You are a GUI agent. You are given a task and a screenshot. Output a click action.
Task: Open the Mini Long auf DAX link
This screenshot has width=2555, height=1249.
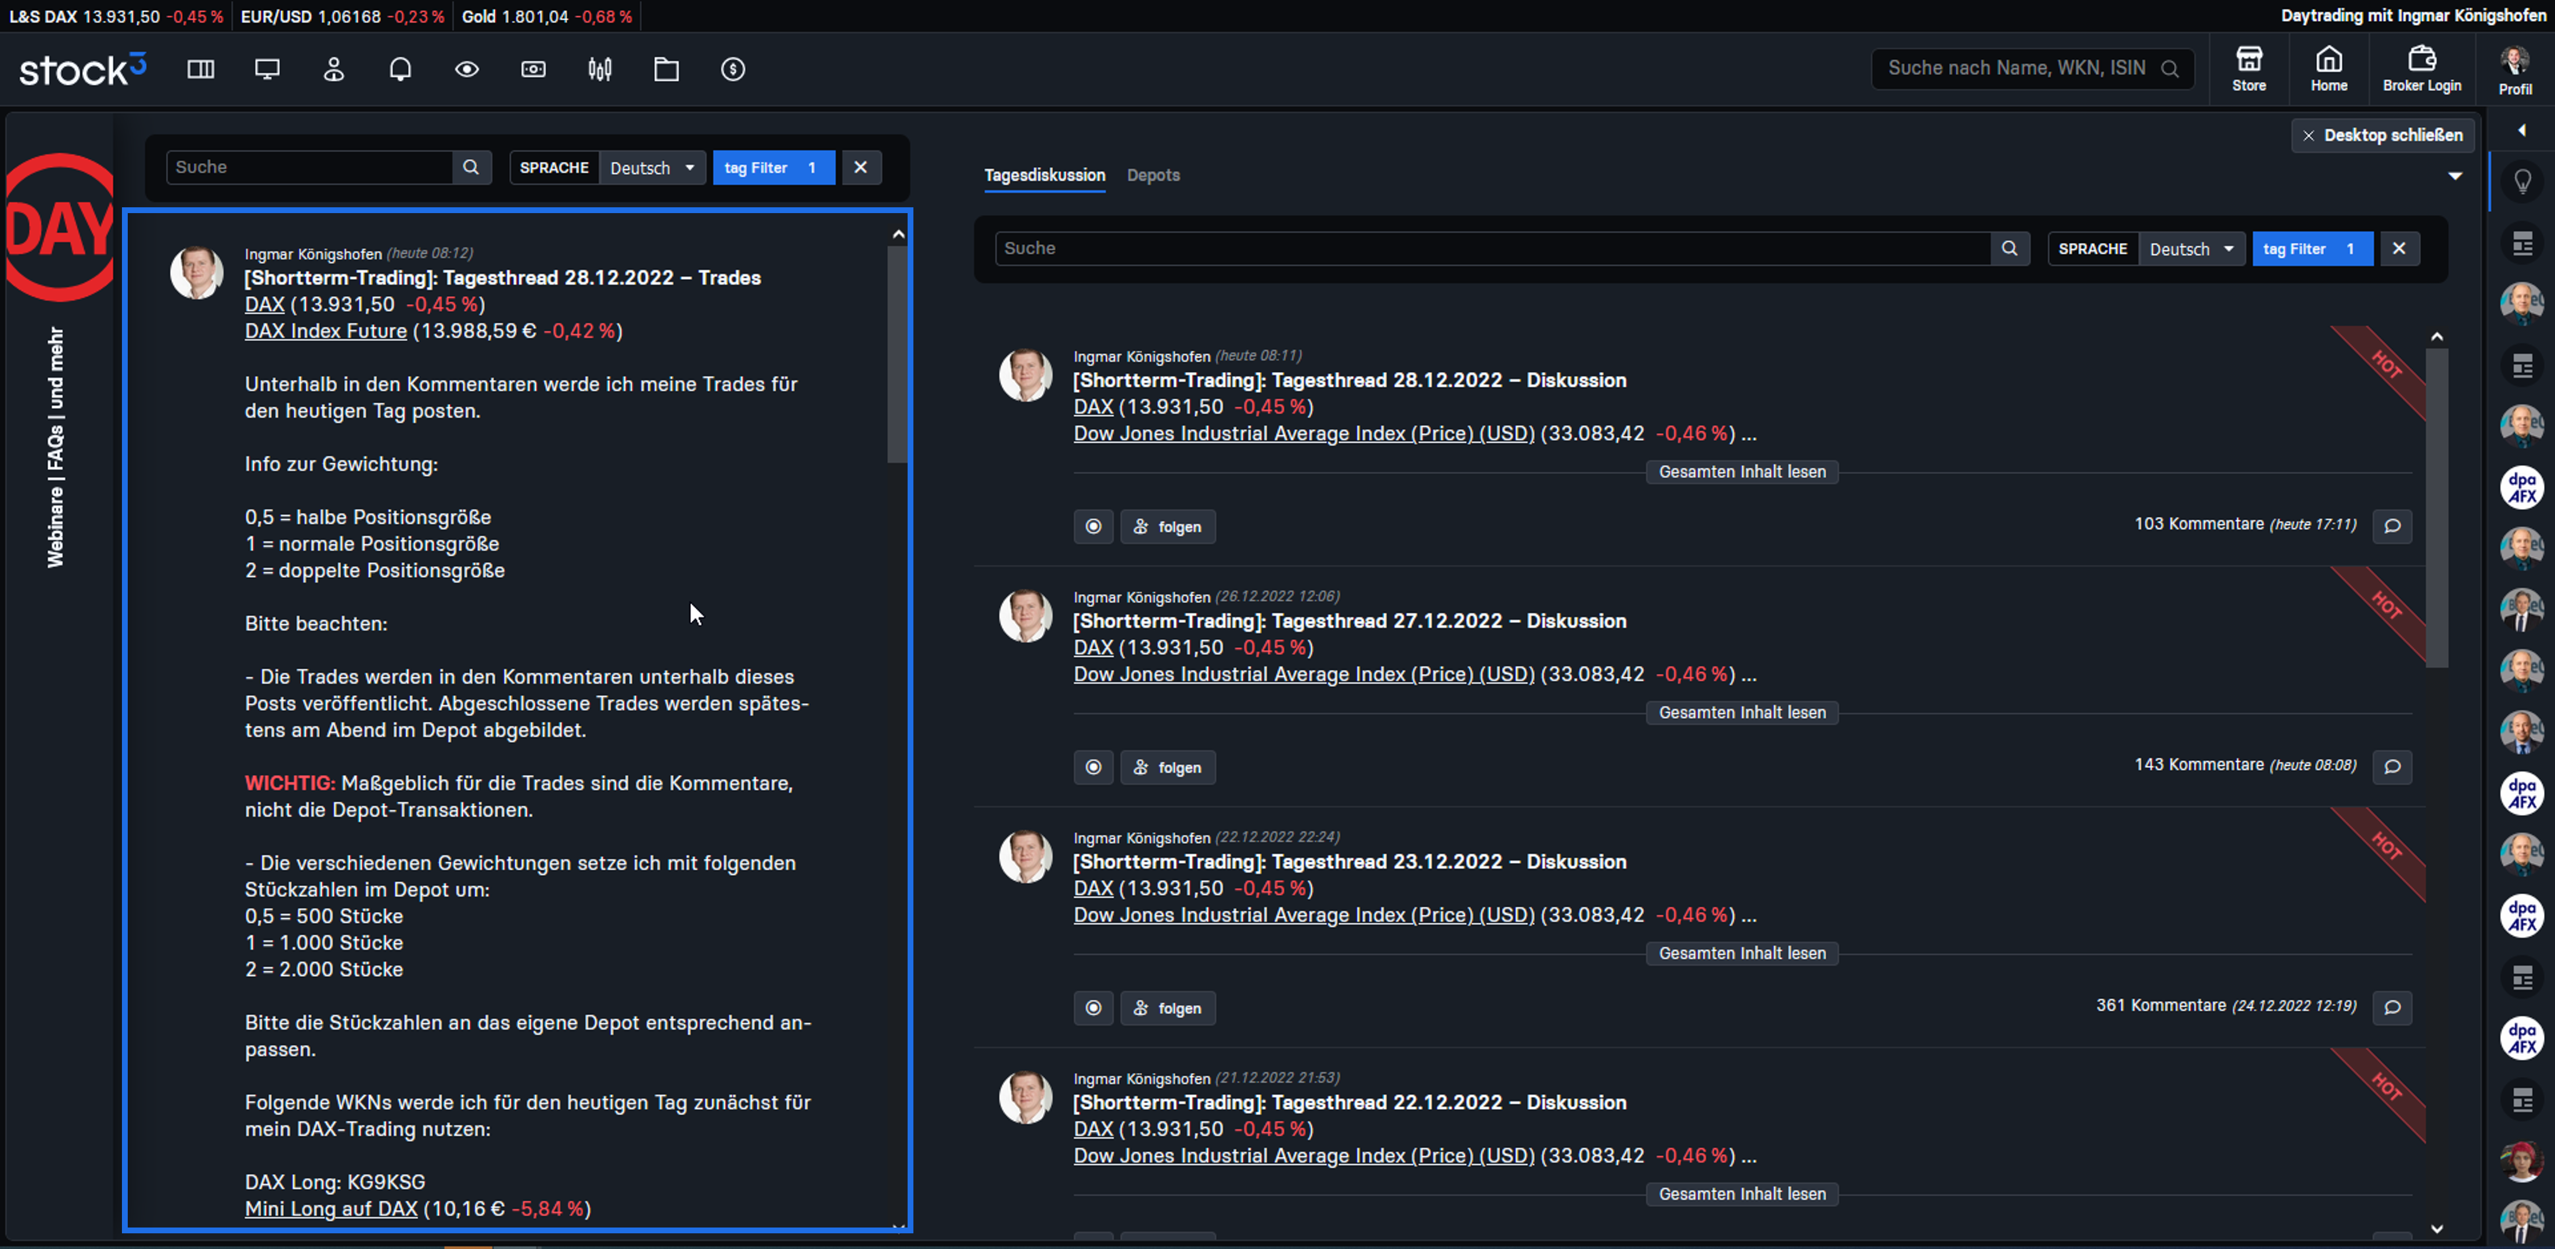[331, 1210]
